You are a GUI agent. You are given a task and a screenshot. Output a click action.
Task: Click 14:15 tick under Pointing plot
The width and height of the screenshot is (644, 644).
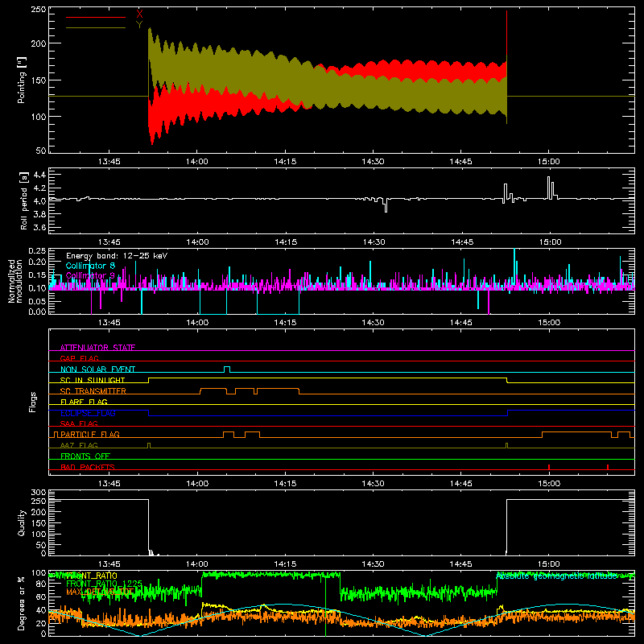pyautogui.click(x=285, y=162)
